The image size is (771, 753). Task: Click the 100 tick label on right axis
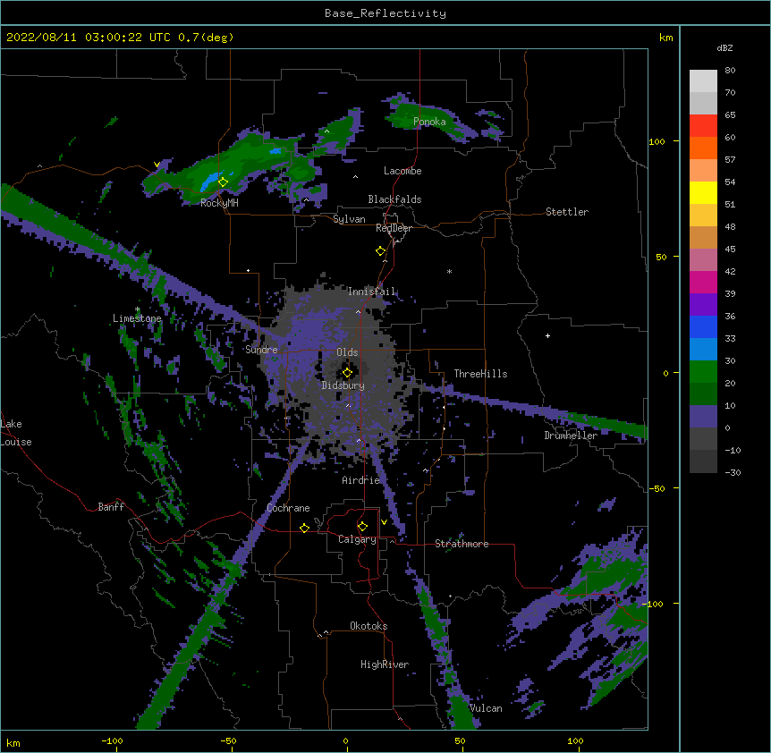click(657, 142)
